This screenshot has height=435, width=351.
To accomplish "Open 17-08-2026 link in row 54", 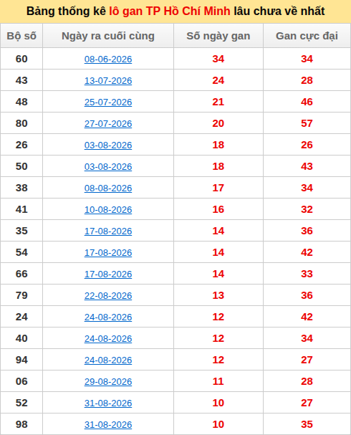I will point(108,252).
